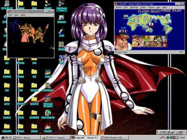
Task: Click the green check icon in IME toolbar
Action: tap(172, 132)
